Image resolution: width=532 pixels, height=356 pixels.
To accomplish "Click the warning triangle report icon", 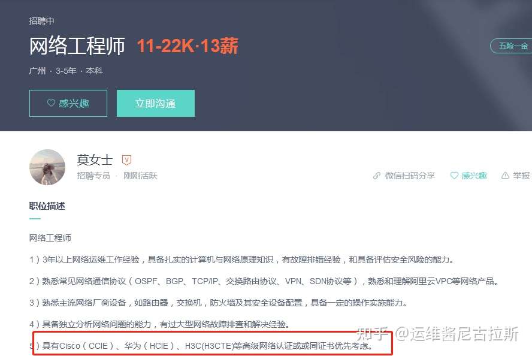I will tap(505, 176).
